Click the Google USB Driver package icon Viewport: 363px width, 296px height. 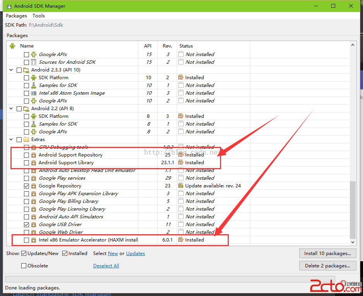pyautogui.click(x=34, y=225)
